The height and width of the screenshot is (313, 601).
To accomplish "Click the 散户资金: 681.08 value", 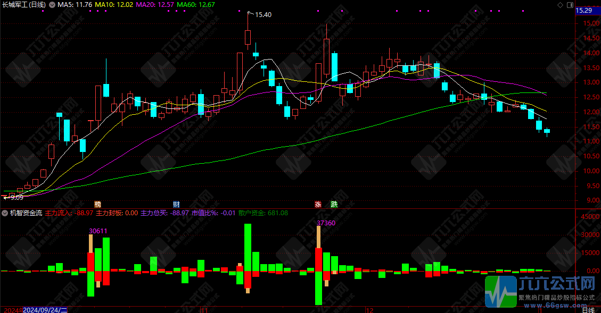I will pyautogui.click(x=263, y=213).
